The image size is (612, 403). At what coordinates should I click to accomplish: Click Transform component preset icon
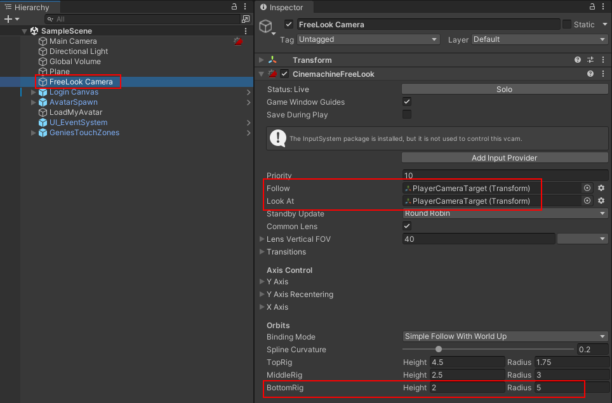click(590, 60)
